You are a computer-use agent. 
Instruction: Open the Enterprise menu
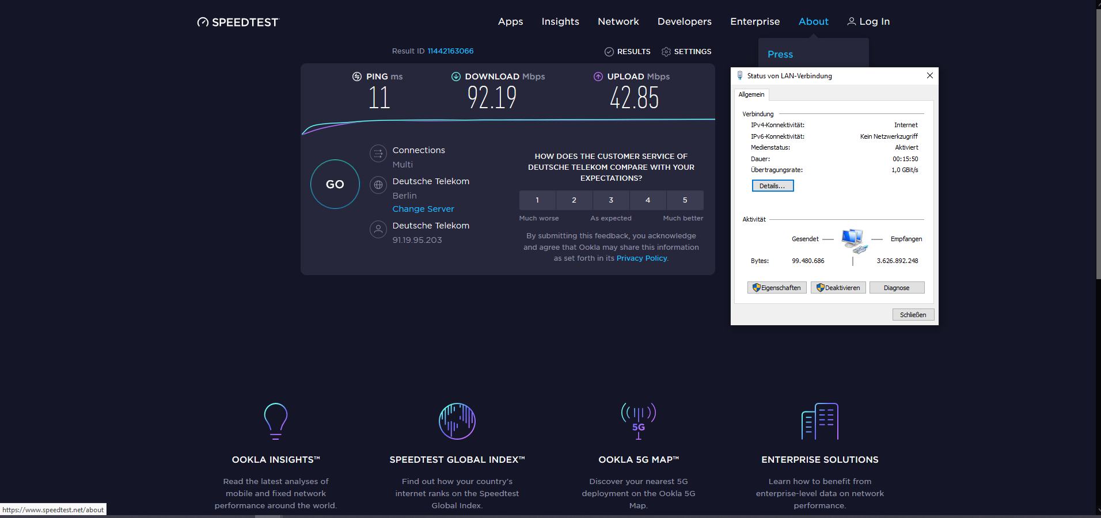[755, 21]
